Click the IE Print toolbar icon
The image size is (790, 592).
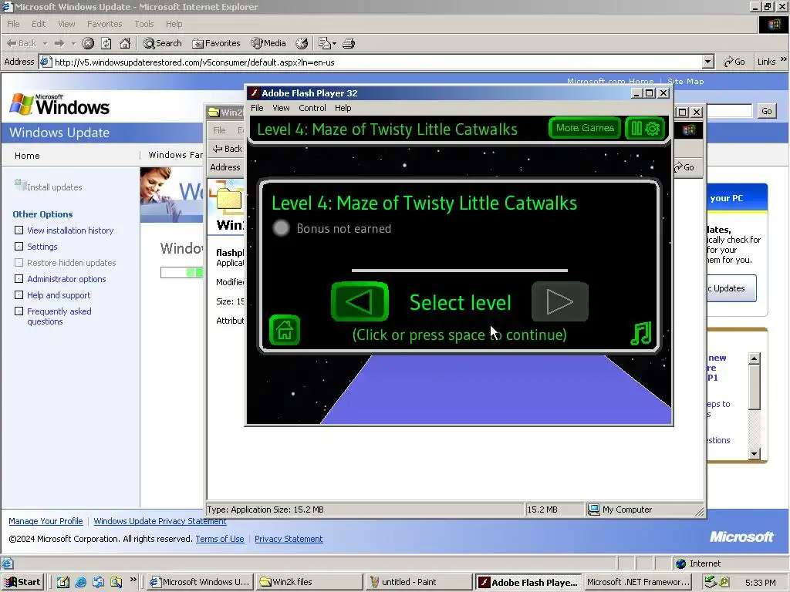pos(349,43)
